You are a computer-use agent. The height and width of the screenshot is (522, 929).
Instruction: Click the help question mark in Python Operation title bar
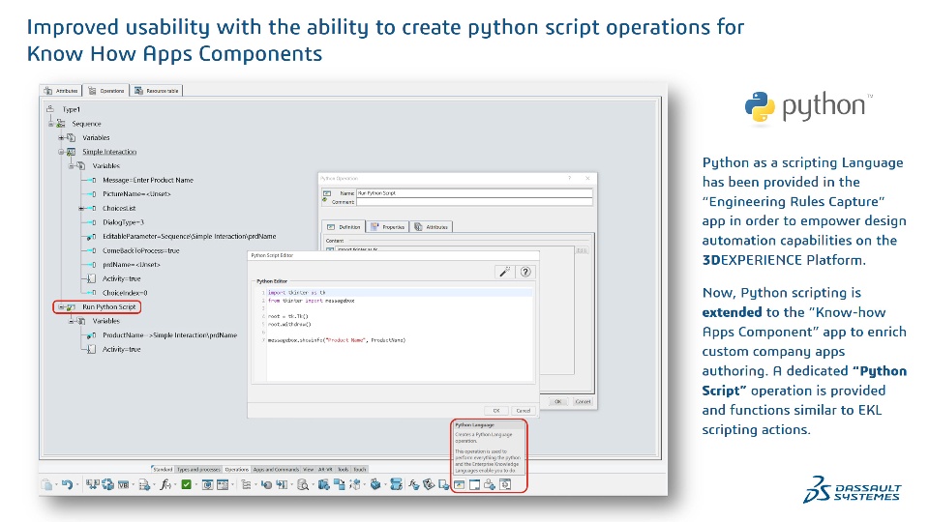coord(570,178)
